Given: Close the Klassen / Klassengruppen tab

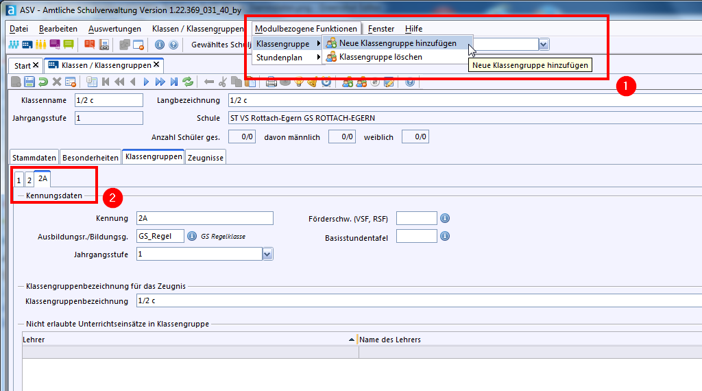Looking at the screenshot, I should (156, 64).
